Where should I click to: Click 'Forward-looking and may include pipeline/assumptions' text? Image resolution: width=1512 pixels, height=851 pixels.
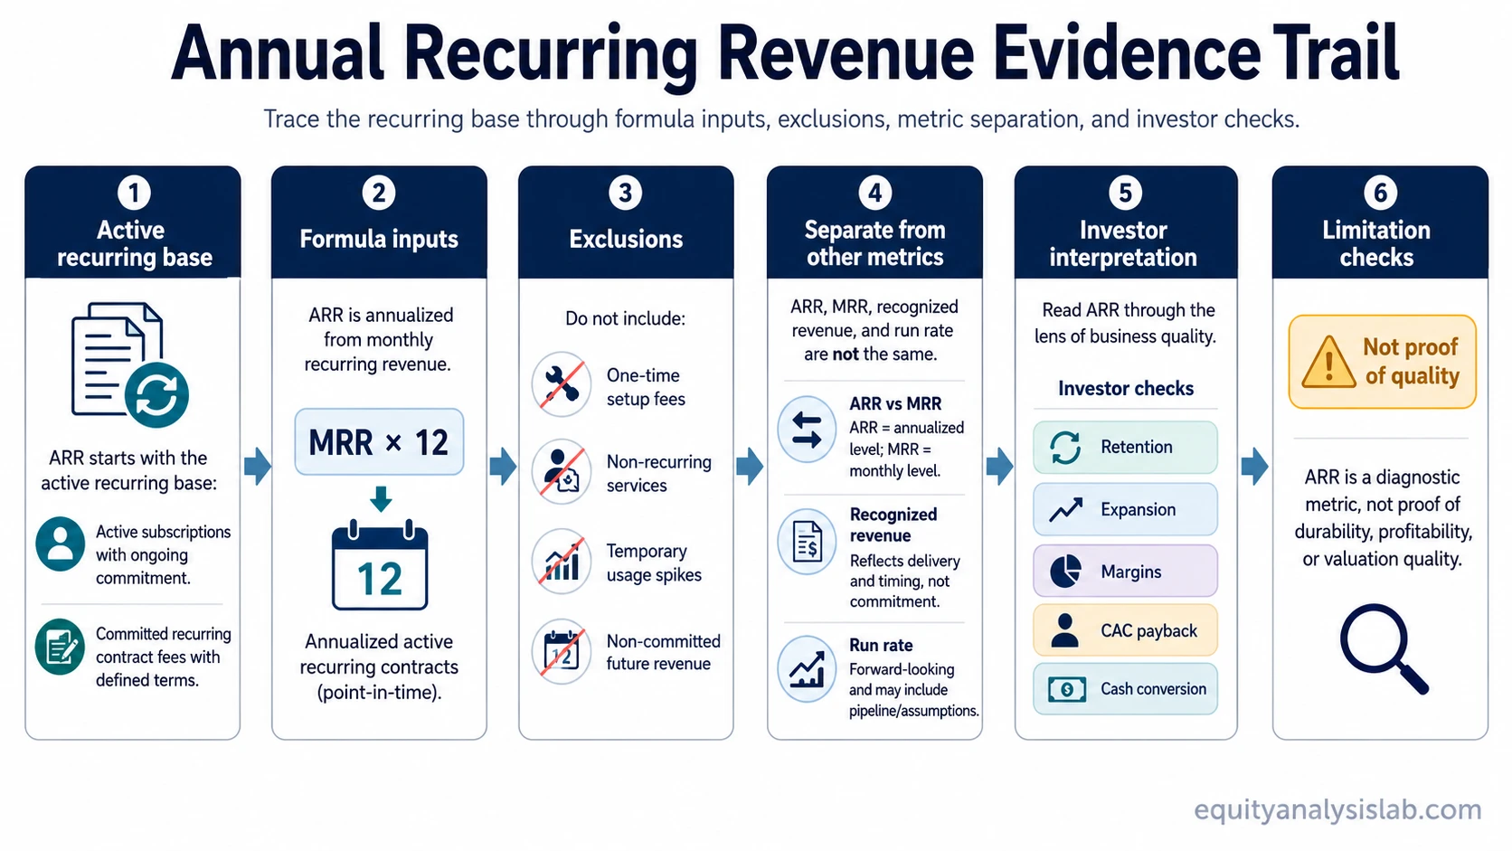[x=913, y=690]
